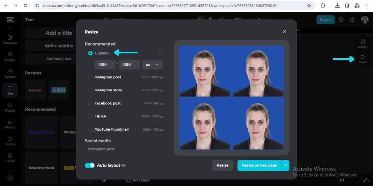Click the Auto layout info icon

coord(123,166)
